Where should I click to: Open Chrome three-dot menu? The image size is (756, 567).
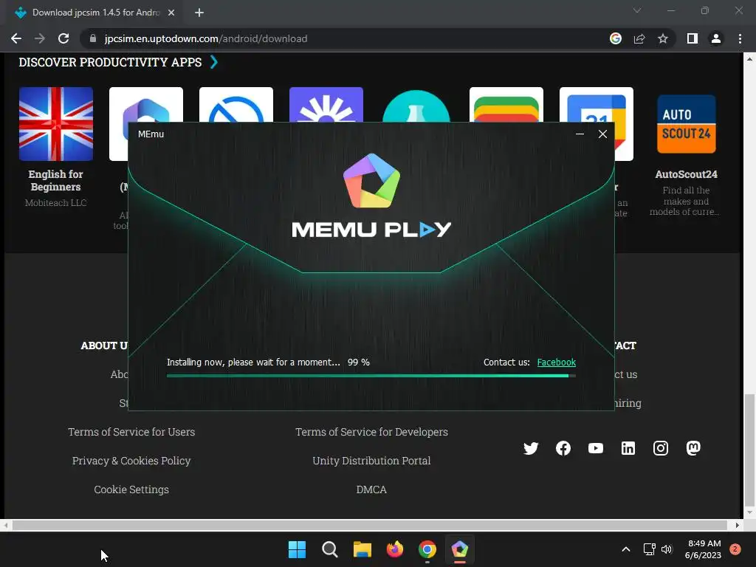[x=740, y=38]
